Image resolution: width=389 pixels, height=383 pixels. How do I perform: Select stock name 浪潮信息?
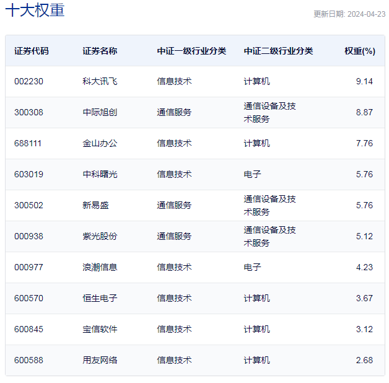[x=100, y=267]
